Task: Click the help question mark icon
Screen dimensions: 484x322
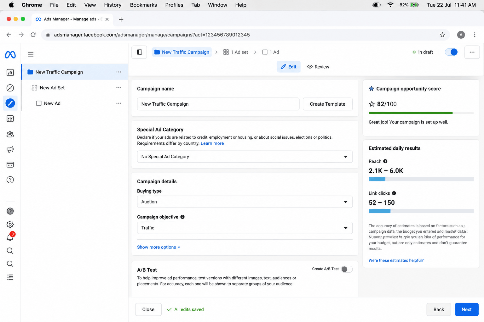Action: pyautogui.click(x=10, y=180)
